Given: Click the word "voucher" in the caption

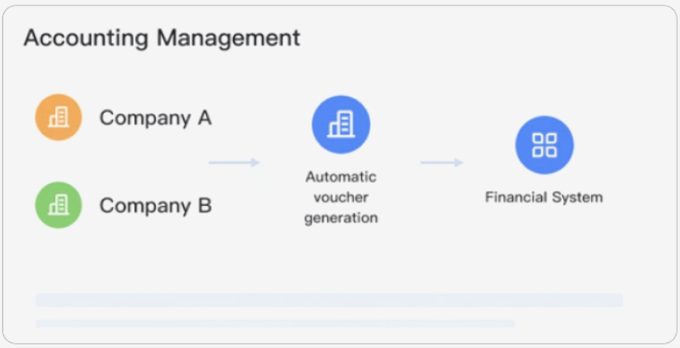Looking at the screenshot, I should pos(341,197).
